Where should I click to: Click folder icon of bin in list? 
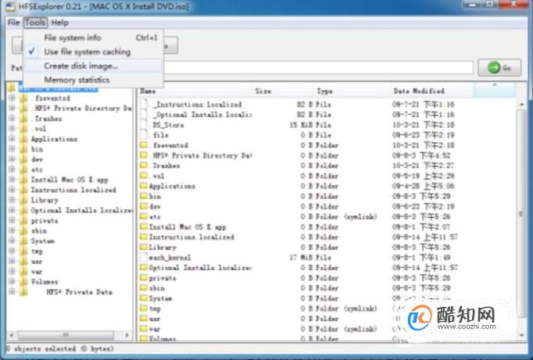point(144,196)
